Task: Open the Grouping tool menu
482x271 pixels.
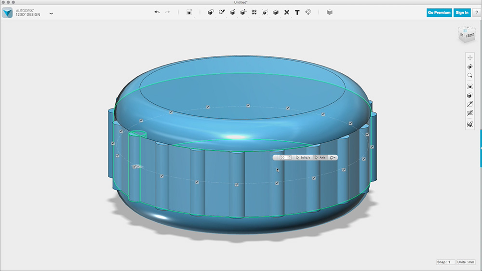Action: click(265, 12)
